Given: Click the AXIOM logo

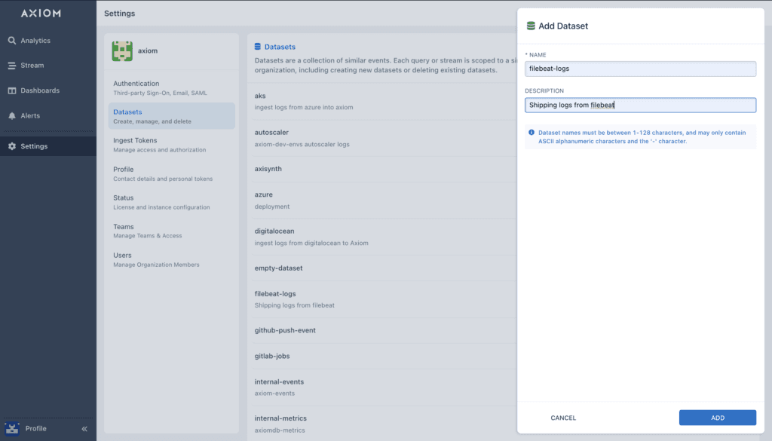Looking at the screenshot, I should coord(41,14).
